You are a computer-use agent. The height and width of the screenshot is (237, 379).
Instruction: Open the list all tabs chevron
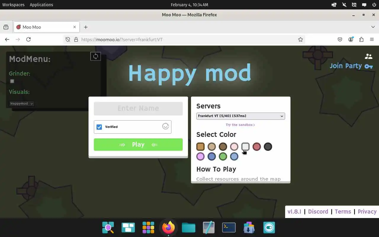click(x=373, y=27)
